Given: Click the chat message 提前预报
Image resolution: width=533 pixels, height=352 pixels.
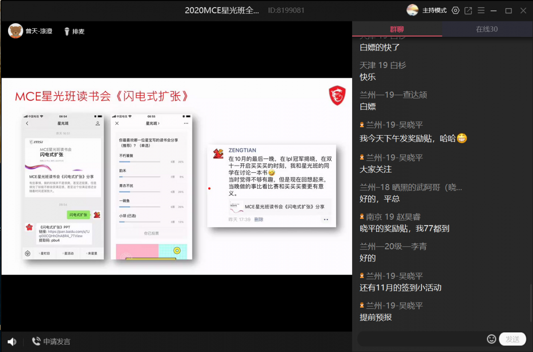Looking at the screenshot, I should [x=376, y=317].
